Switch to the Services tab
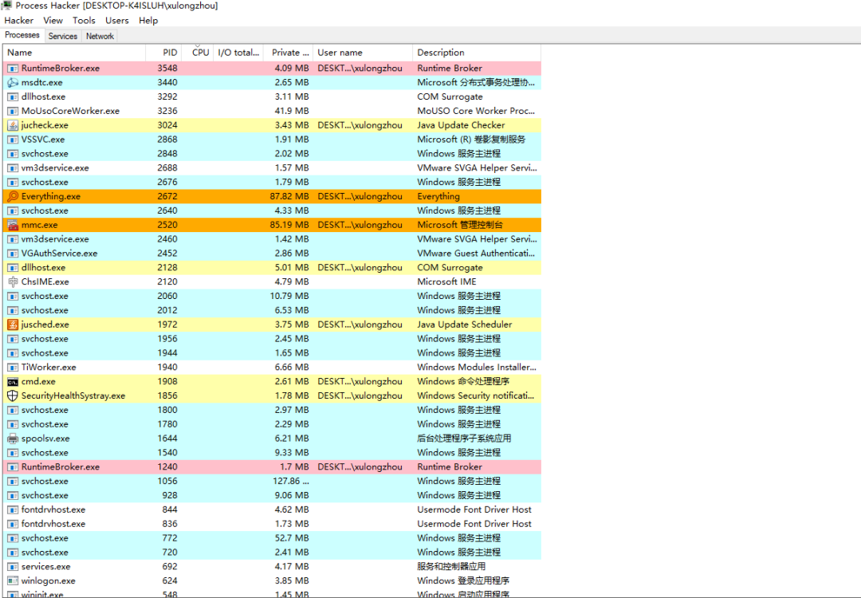861x598 pixels. [63, 36]
